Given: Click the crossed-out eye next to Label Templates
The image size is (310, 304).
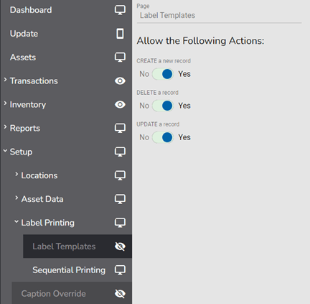Looking at the screenshot, I should tap(120, 247).
